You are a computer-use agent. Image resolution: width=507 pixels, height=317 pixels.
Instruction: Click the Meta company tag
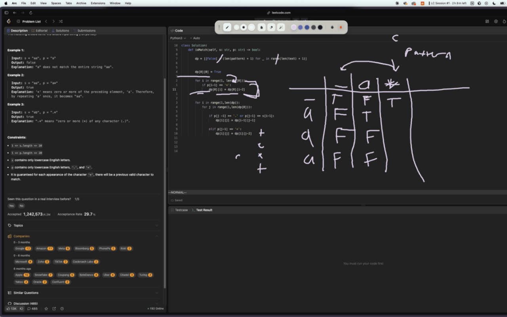(64, 248)
